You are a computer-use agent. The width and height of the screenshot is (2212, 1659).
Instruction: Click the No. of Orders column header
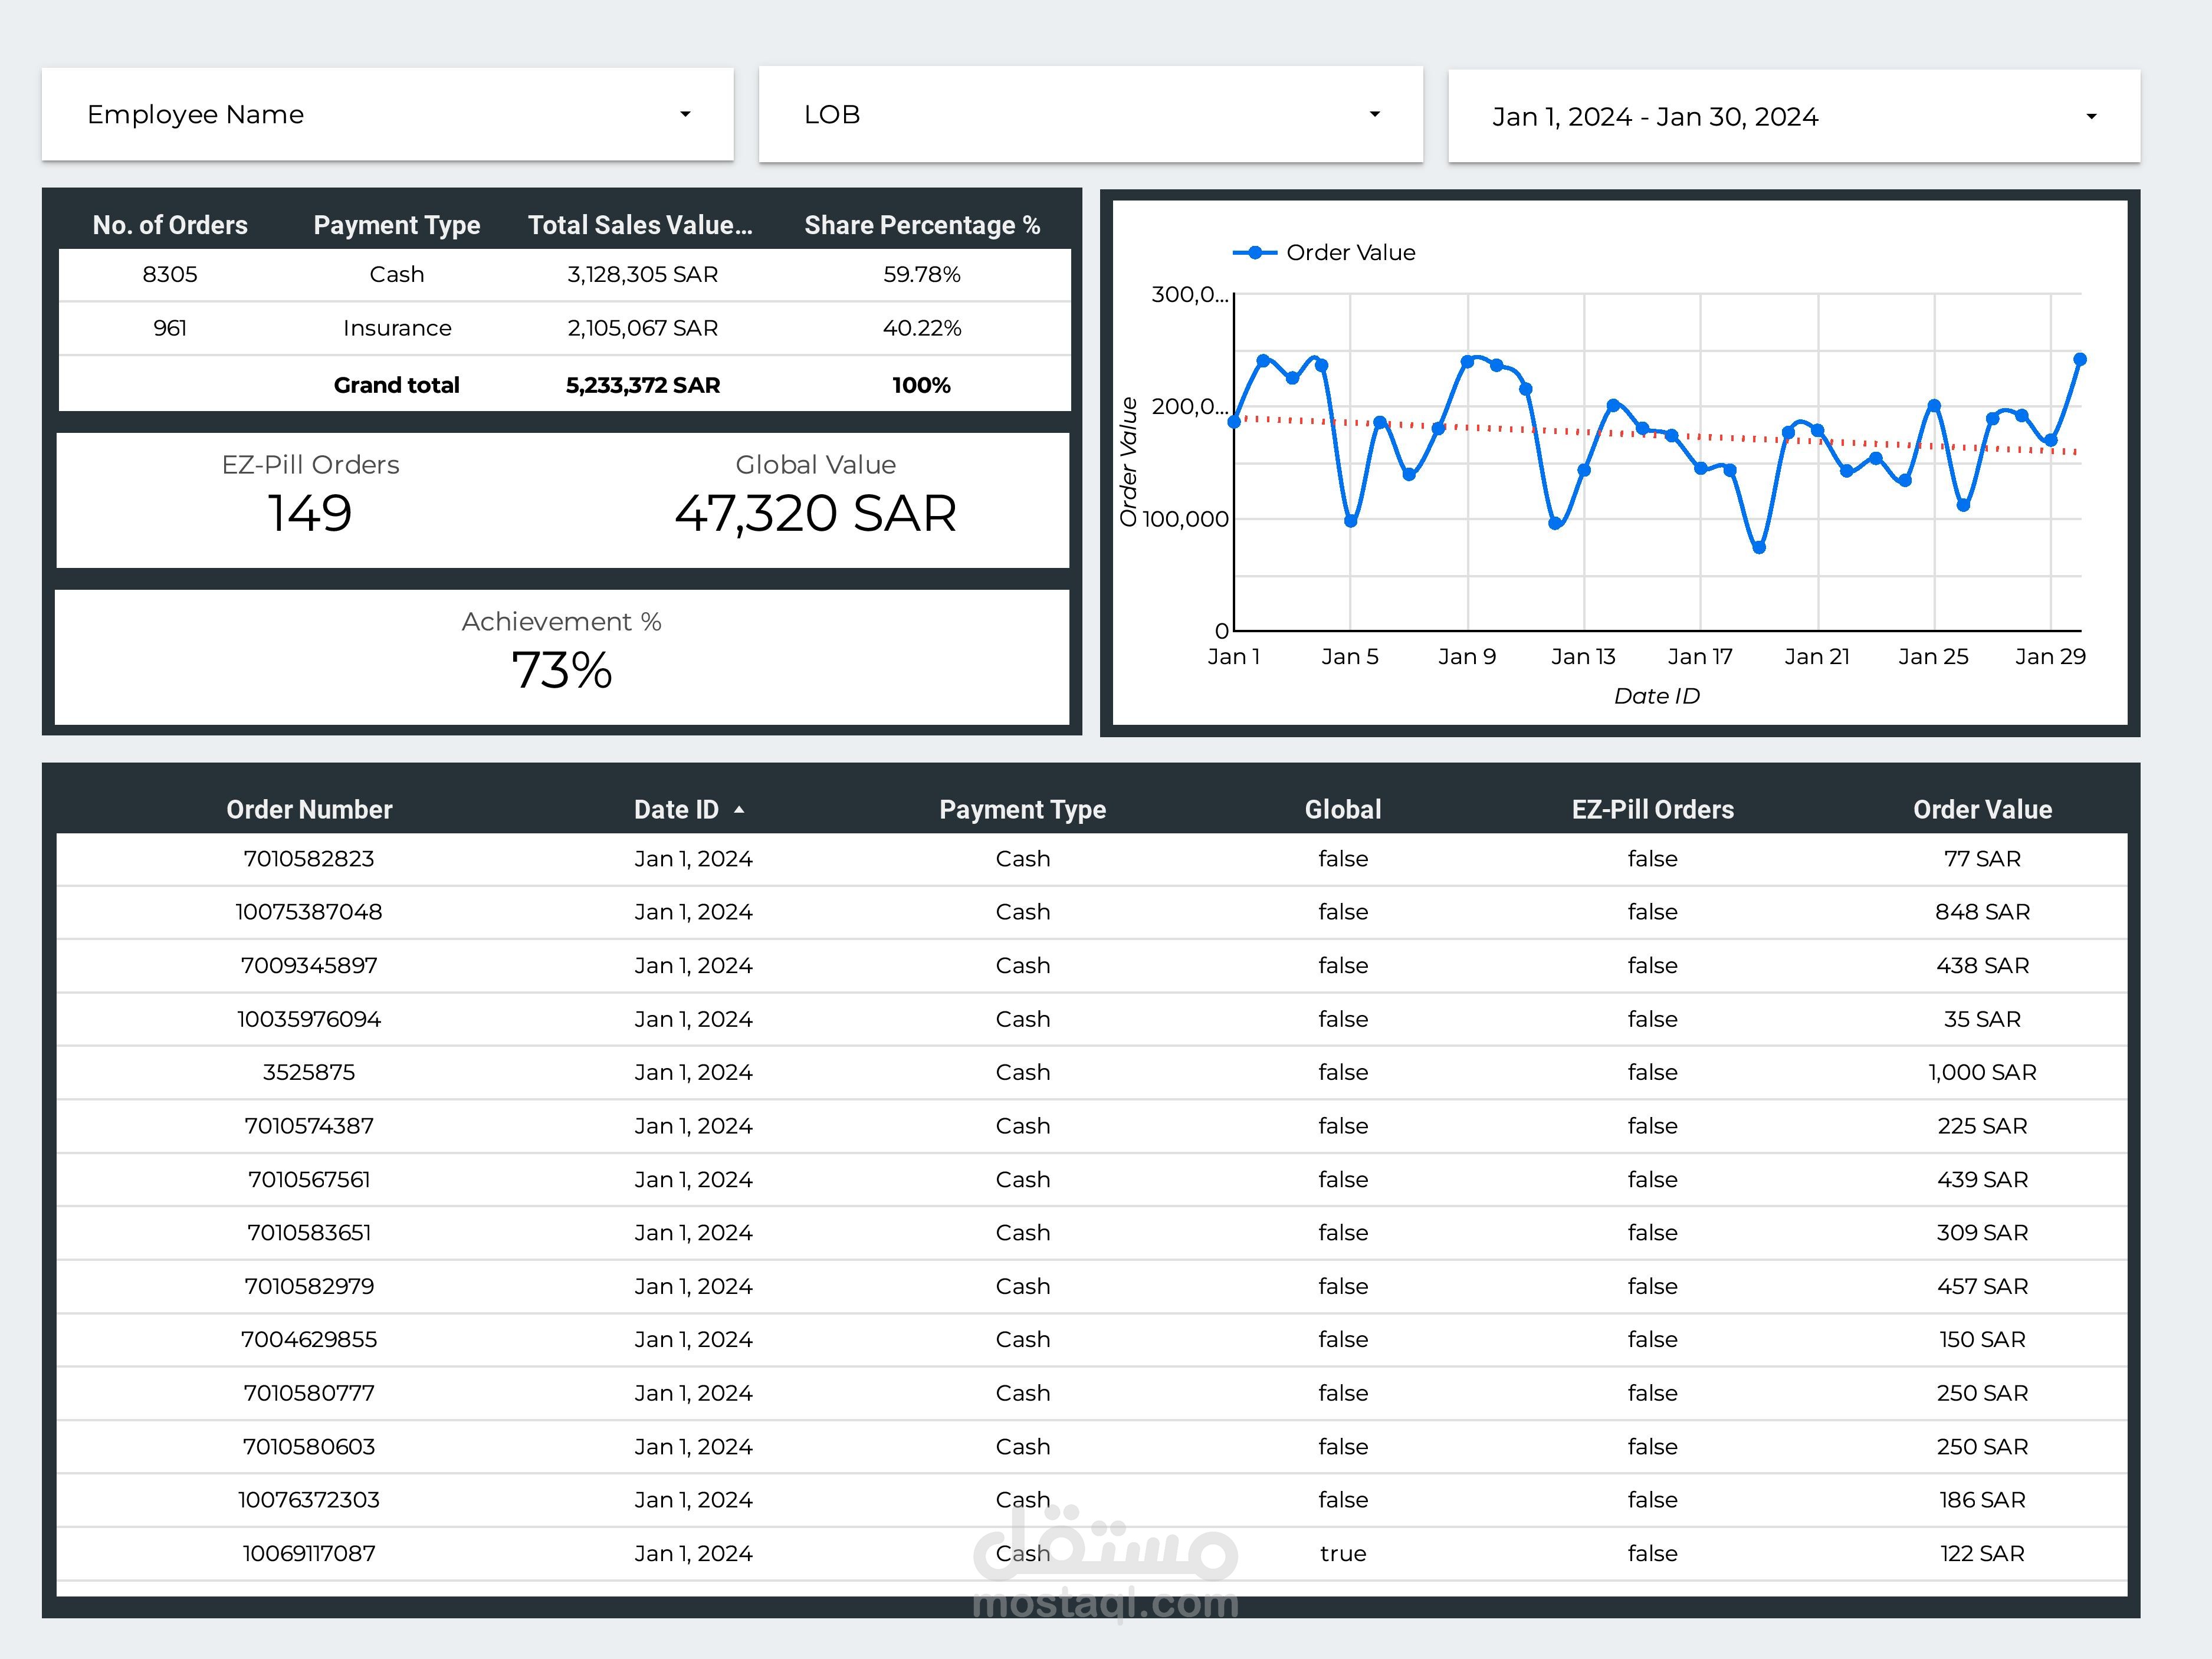[170, 225]
